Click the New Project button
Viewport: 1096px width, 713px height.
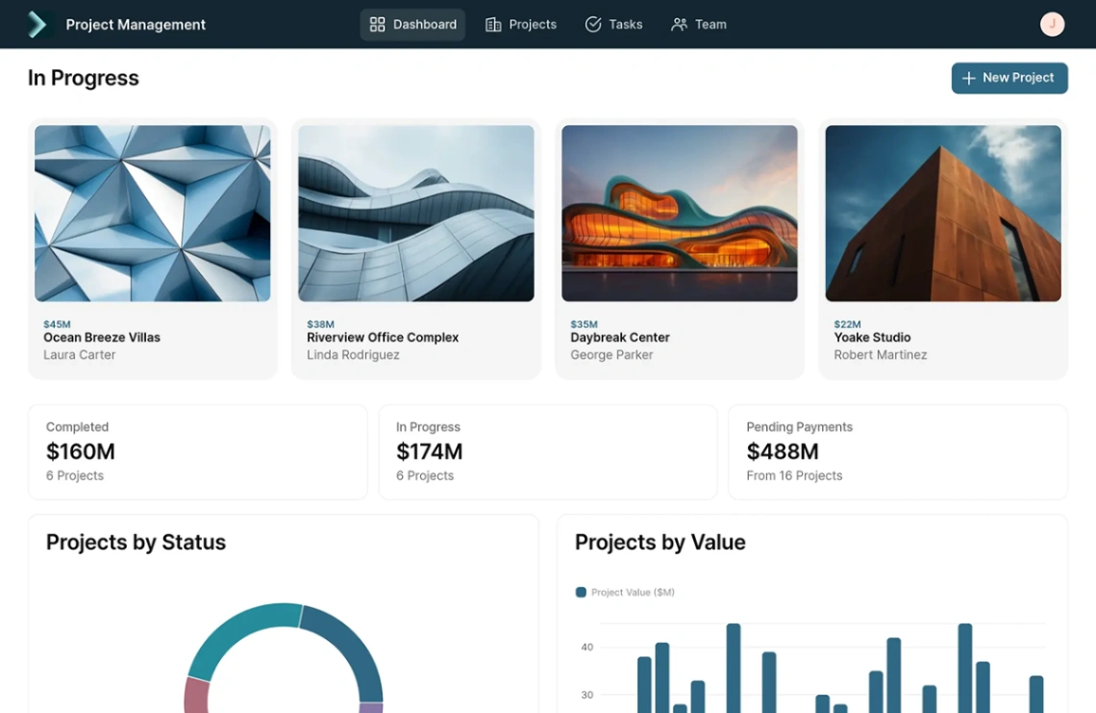coord(1009,78)
